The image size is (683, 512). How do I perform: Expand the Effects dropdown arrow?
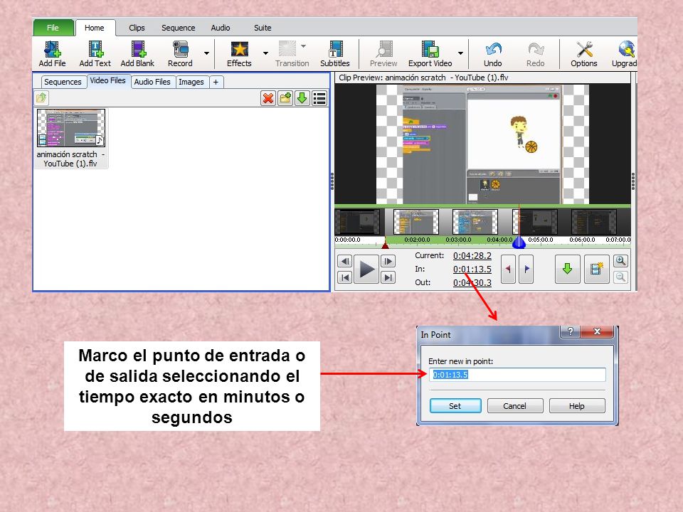point(265,53)
